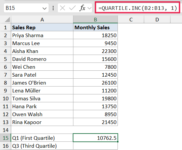Image resolution: width=182 pixels, height=150 pixels.
Task: Click the cell 'James O'Brien'
Action: click(x=42, y=83)
